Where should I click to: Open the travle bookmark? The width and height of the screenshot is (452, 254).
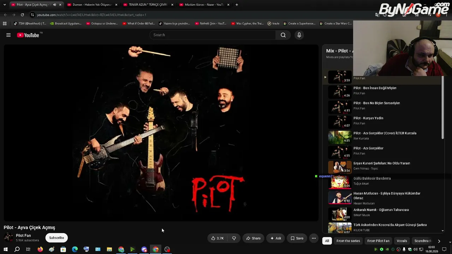pos(273,24)
